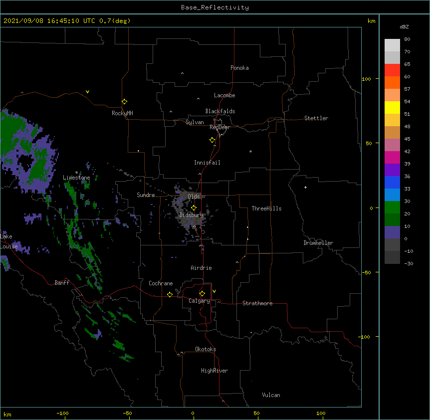Click the Airdrie town label
Screen dimensions: 430x420
[201, 268]
